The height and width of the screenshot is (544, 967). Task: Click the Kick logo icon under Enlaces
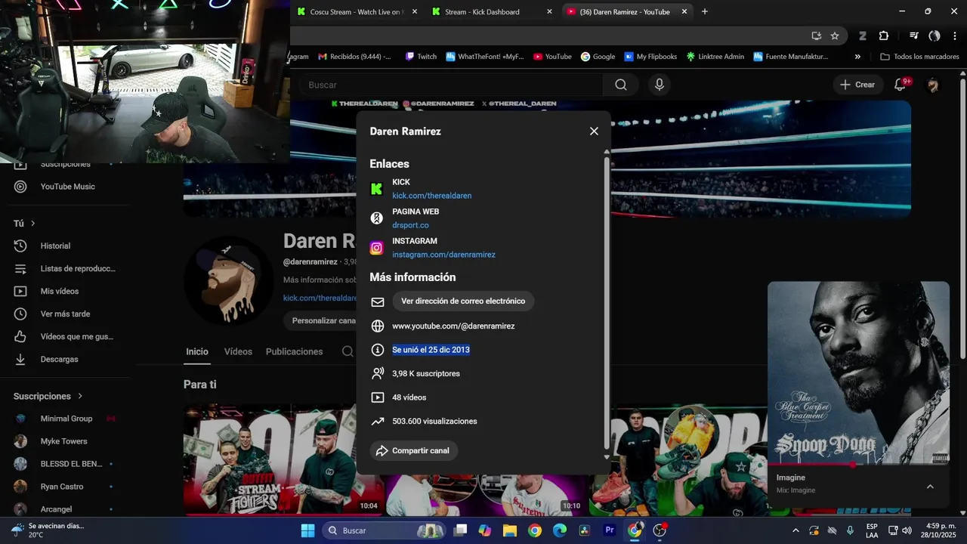376,189
